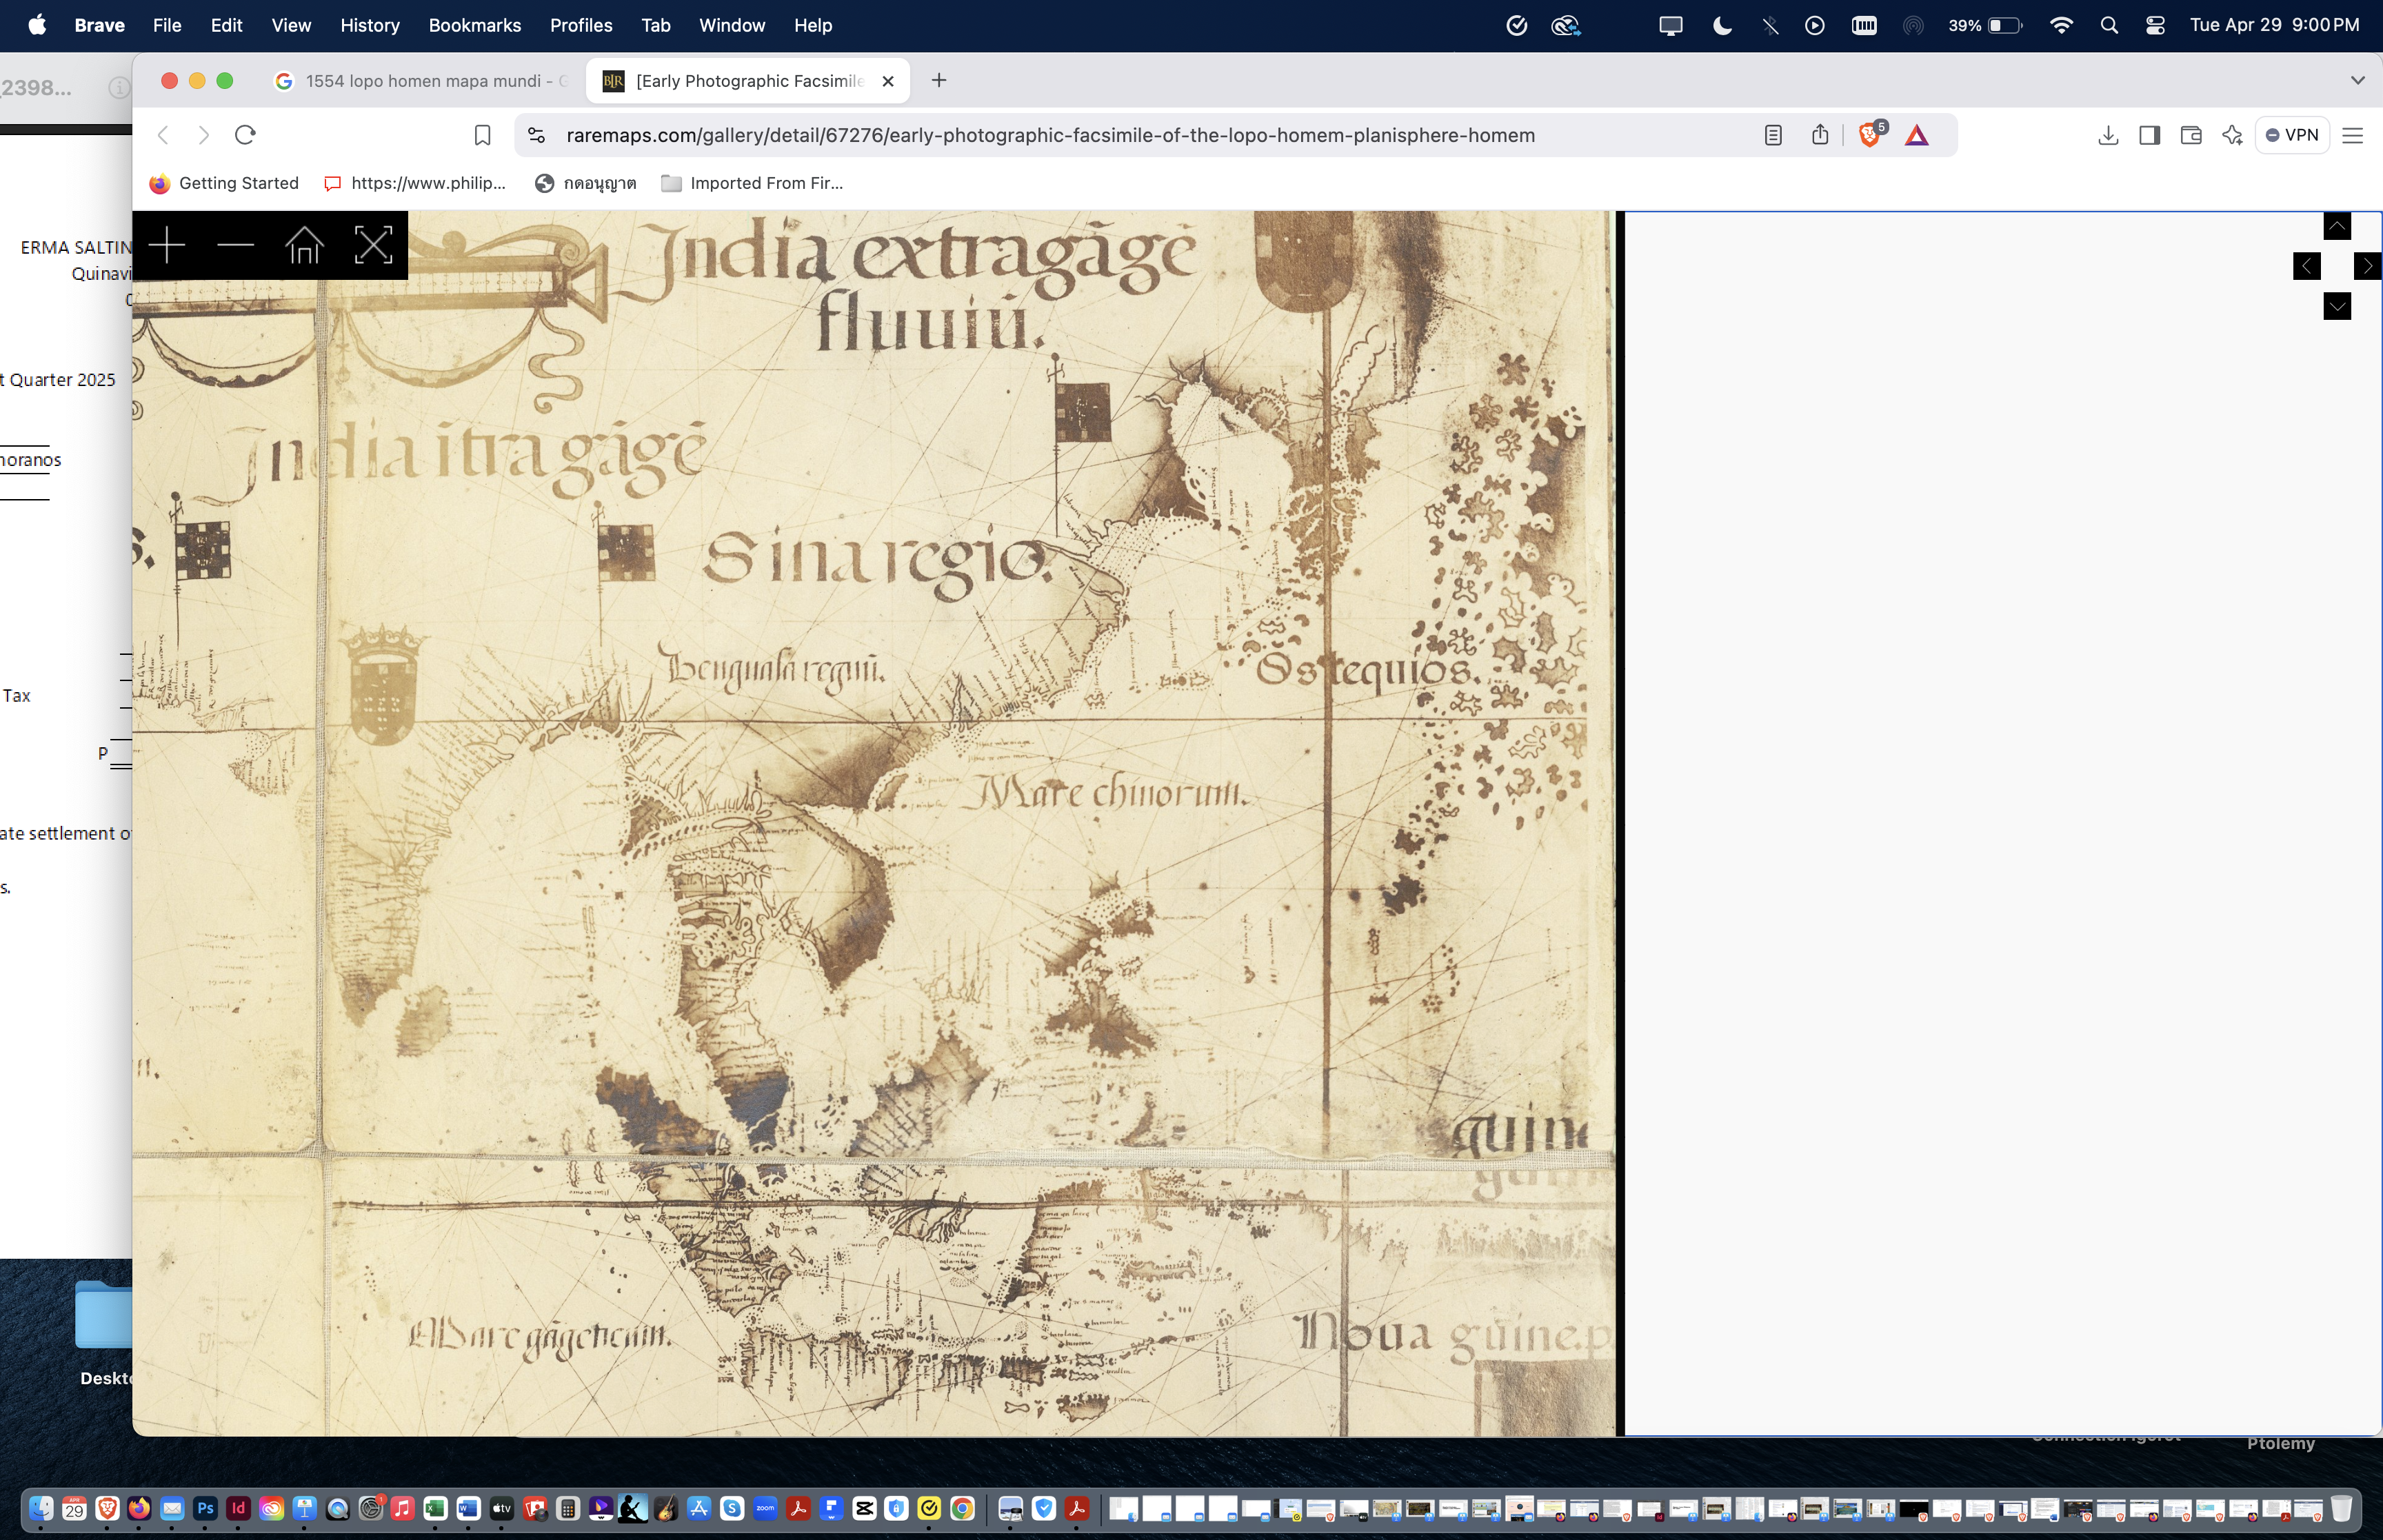Image resolution: width=2383 pixels, height=1540 pixels.
Task: Launch InDesign from the Dock
Action: tap(238, 1508)
